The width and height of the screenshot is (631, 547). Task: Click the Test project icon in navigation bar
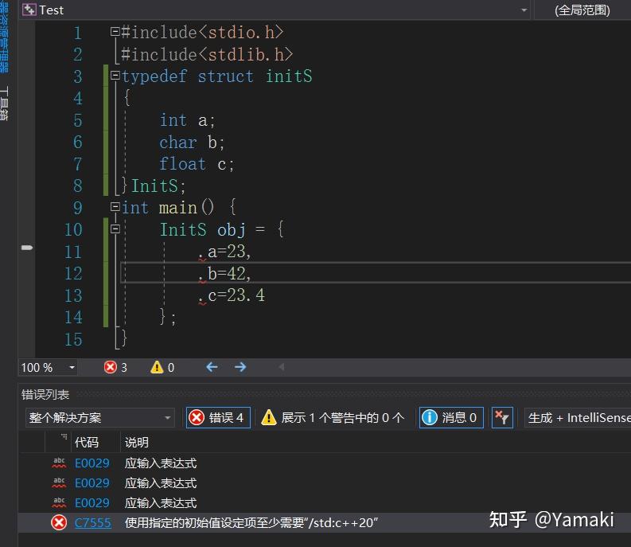29,10
